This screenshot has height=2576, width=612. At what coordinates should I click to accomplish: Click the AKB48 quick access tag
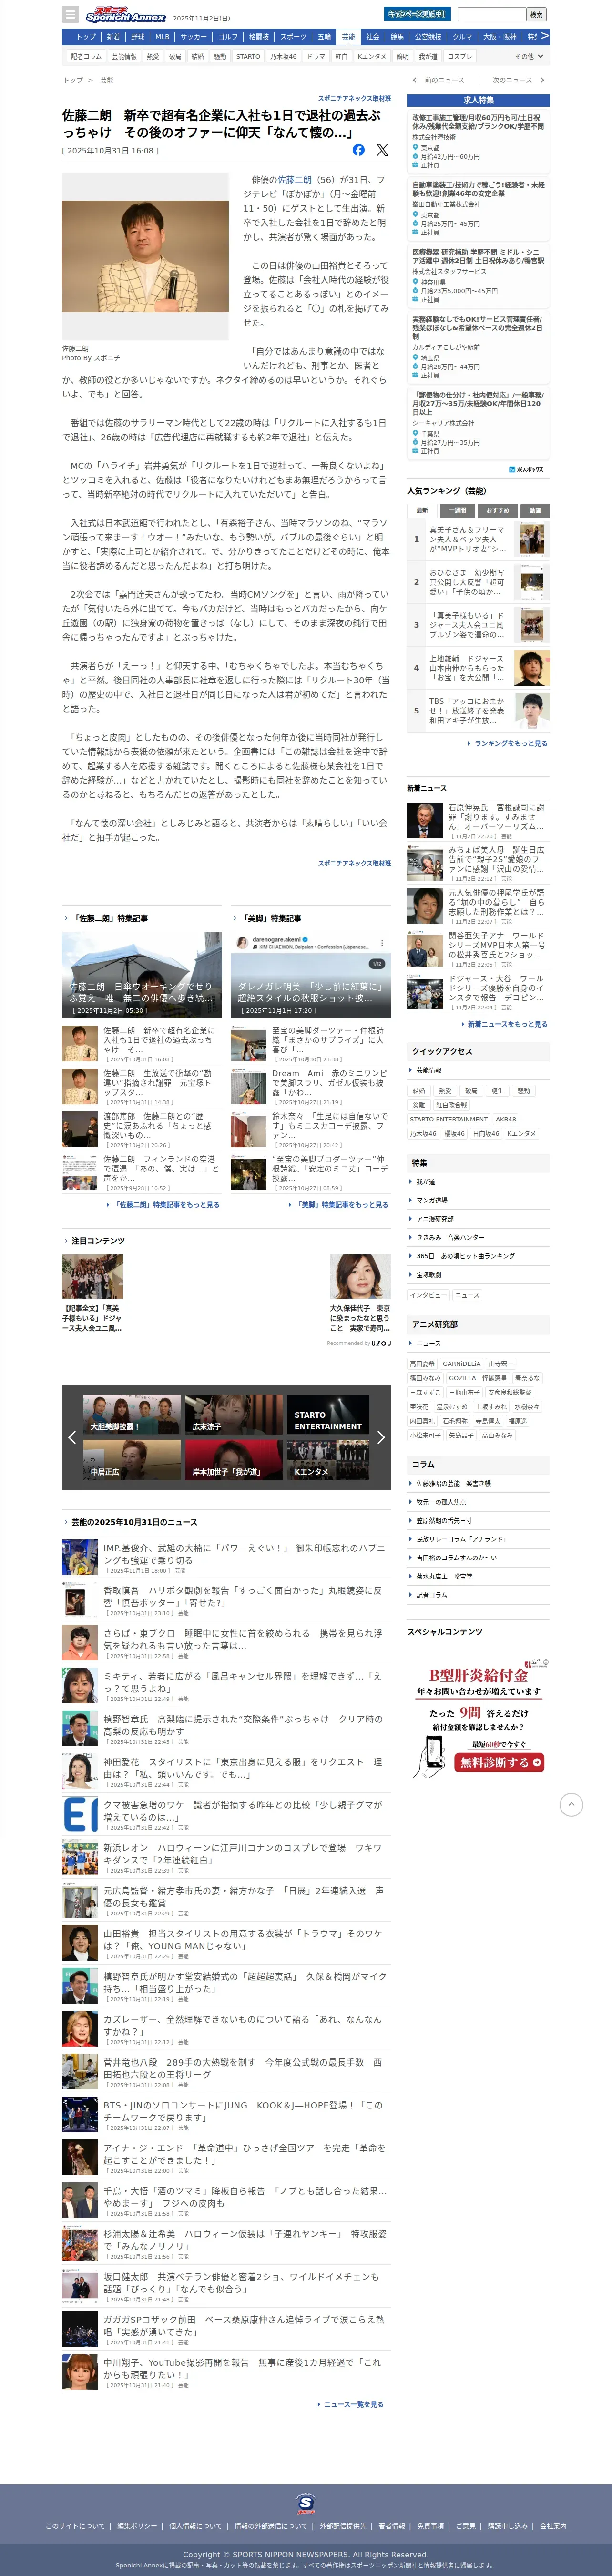click(506, 1119)
